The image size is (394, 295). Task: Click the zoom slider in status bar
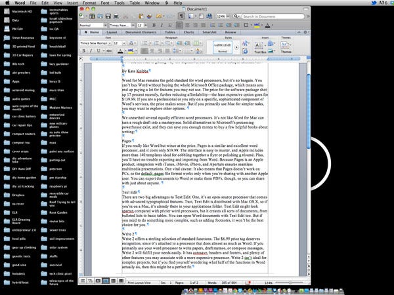click(x=290, y=283)
